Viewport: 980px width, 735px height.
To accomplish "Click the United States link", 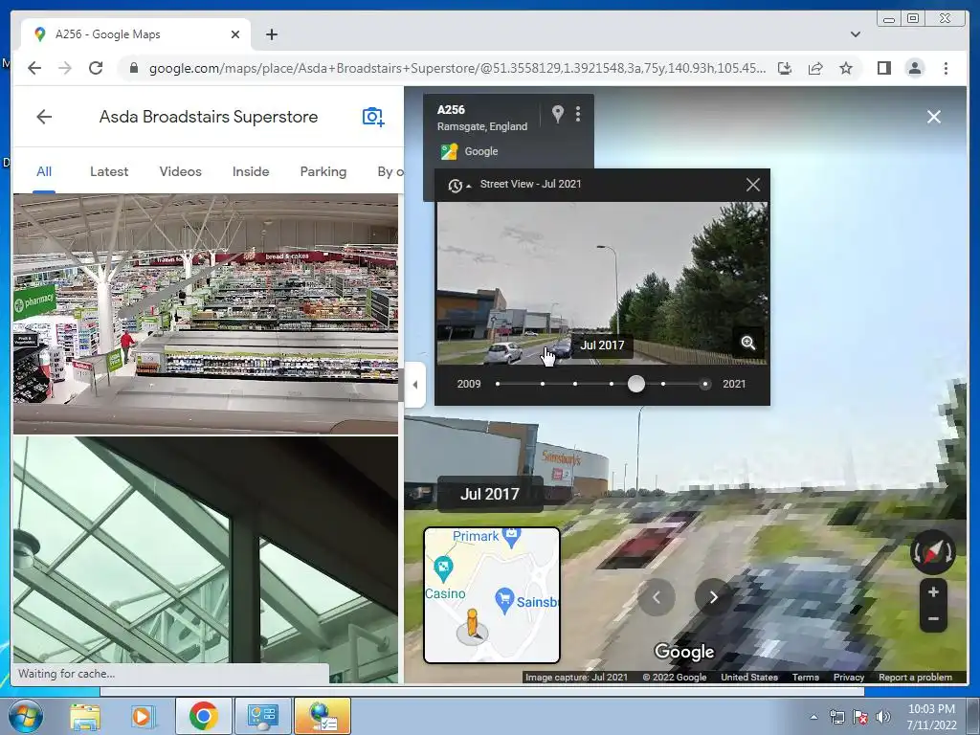I will pos(749,677).
